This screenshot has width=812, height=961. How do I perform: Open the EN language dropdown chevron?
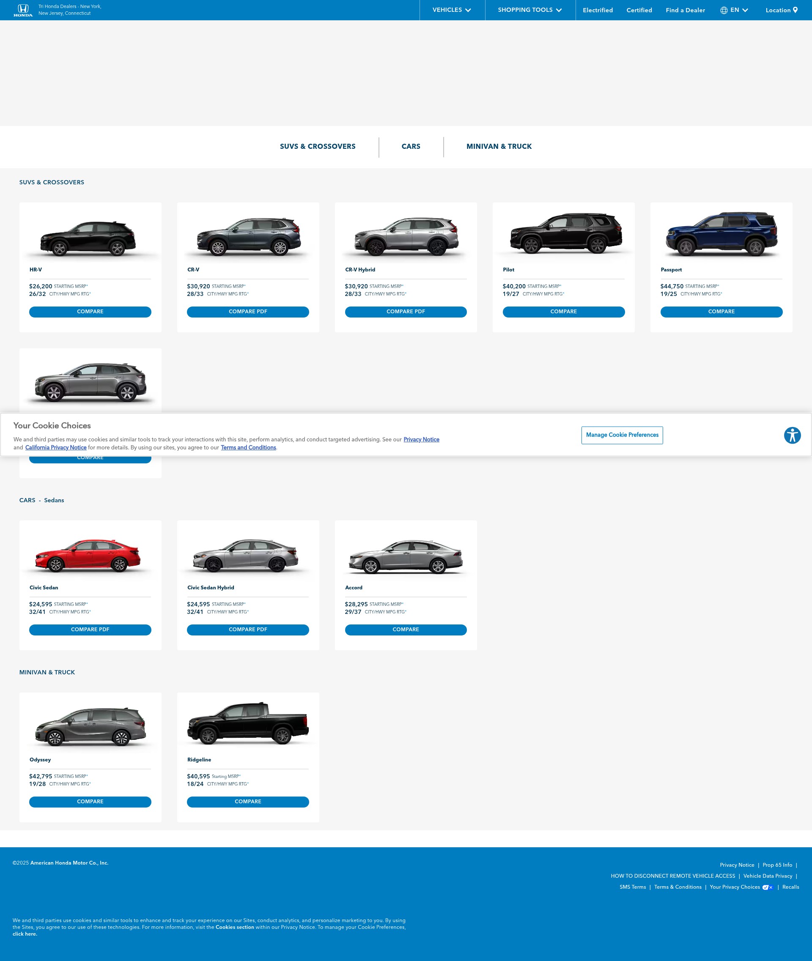[745, 10]
